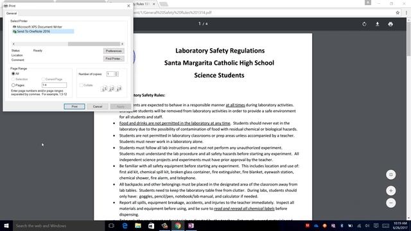Click the printer icon in the PDF toolbar
The height and width of the screenshot is (231, 411).
[x=390, y=24]
